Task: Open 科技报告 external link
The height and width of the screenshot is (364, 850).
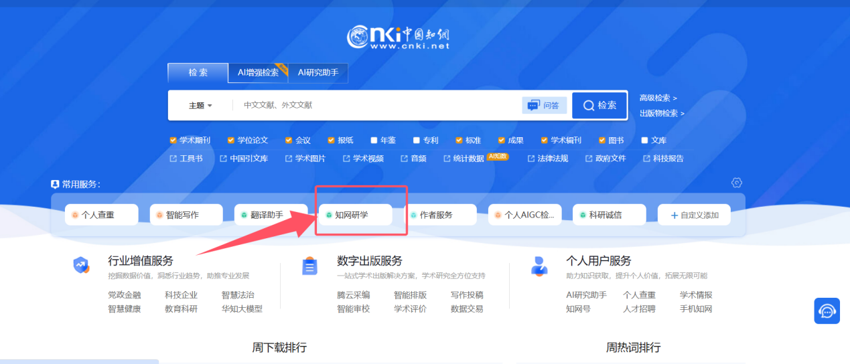Action: [663, 159]
